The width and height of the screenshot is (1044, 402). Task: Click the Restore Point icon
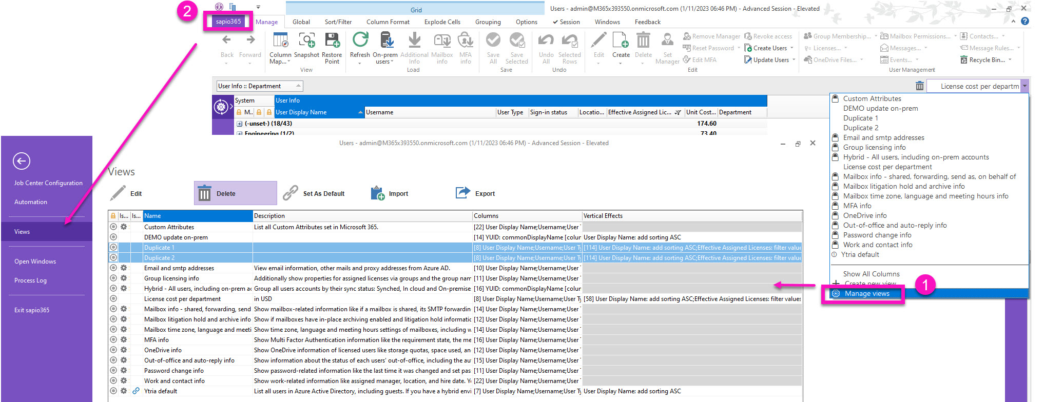[332, 41]
